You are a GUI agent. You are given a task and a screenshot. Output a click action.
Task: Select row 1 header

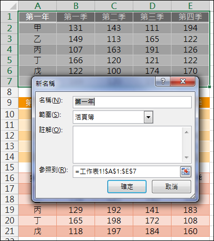pos(10,16)
